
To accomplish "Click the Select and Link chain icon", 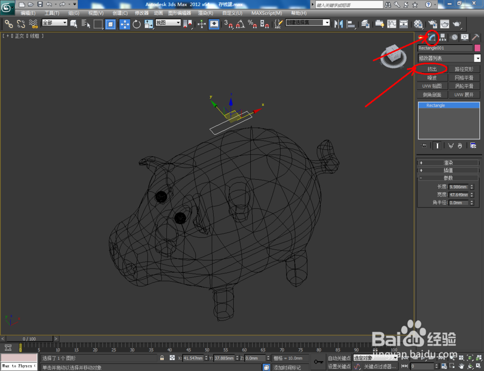I will coord(9,24).
